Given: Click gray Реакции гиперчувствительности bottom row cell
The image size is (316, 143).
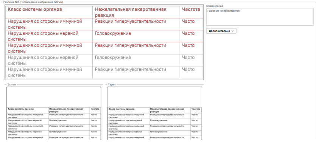Looking at the screenshot, I should pyautogui.click(x=131, y=70).
